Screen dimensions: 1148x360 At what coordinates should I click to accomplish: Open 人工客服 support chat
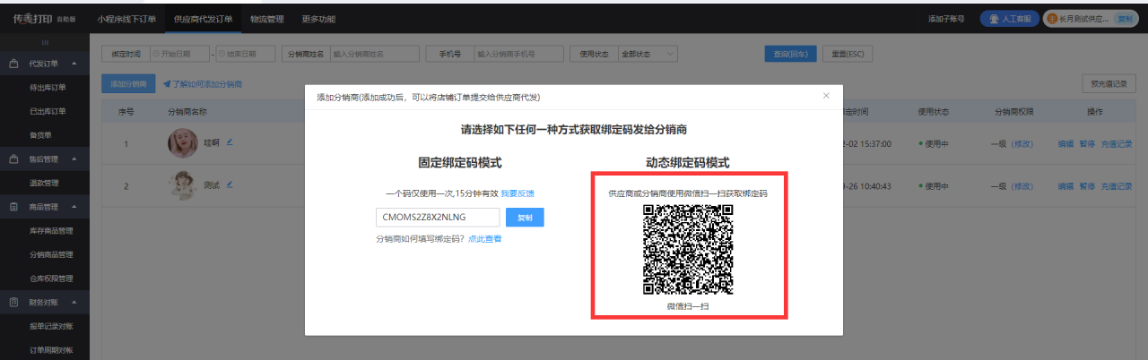tap(1009, 19)
